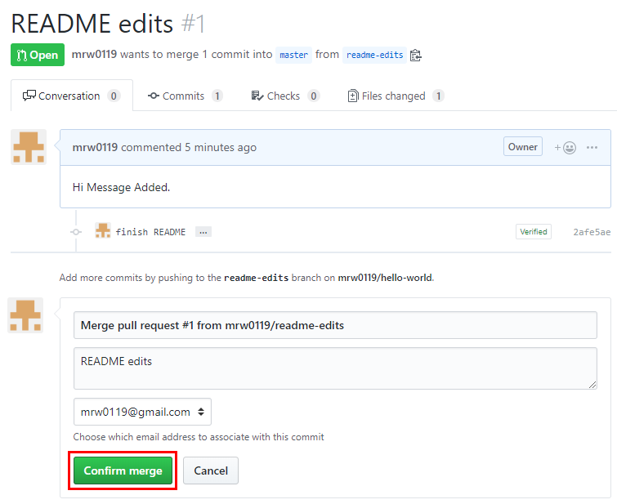Click the Confirm merge button

point(123,471)
